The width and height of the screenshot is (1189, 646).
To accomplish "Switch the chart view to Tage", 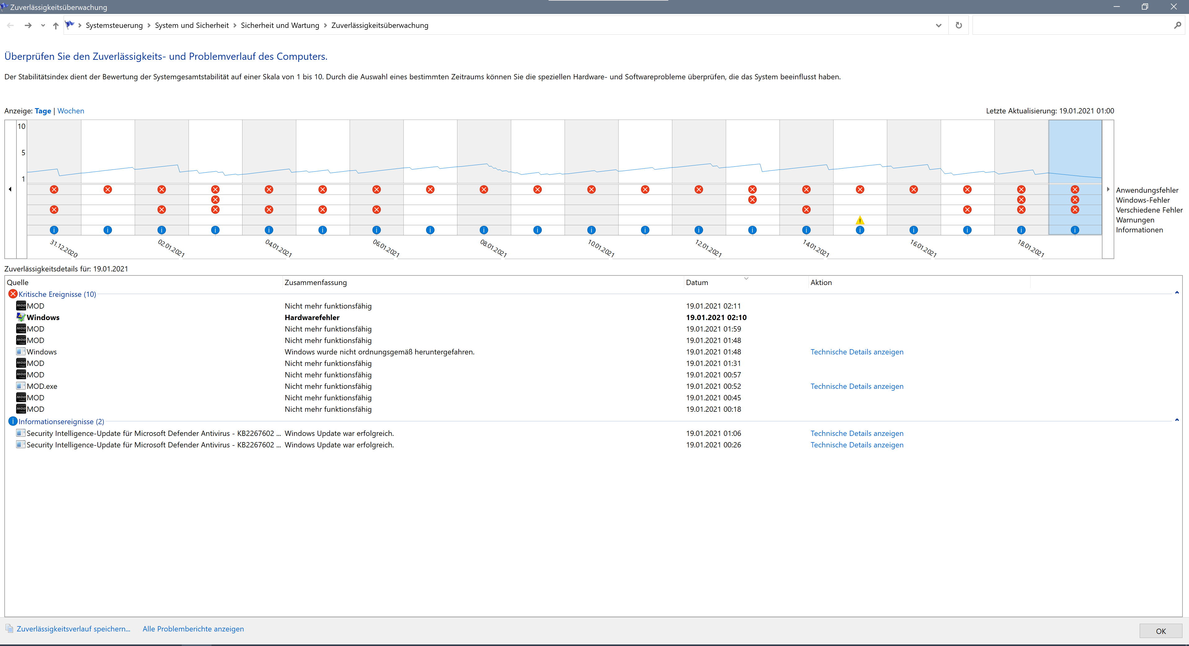I will point(43,111).
